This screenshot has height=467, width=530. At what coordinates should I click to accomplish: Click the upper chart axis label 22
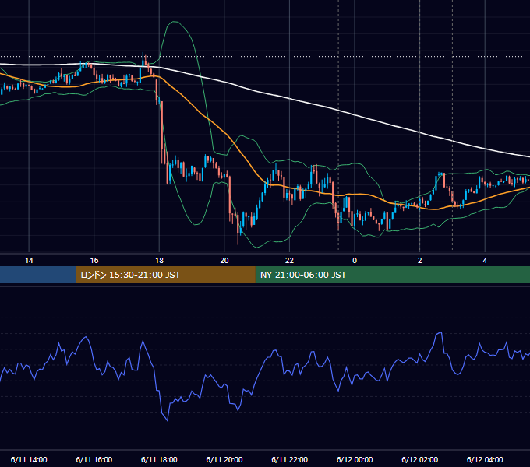coord(290,261)
